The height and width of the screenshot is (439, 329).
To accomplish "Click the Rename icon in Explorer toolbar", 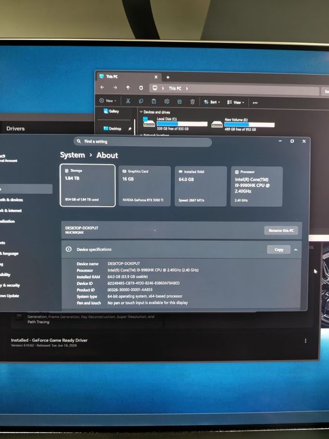I will (x=167, y=102).
